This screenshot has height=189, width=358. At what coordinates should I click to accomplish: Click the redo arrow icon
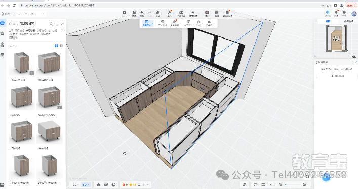150,12
